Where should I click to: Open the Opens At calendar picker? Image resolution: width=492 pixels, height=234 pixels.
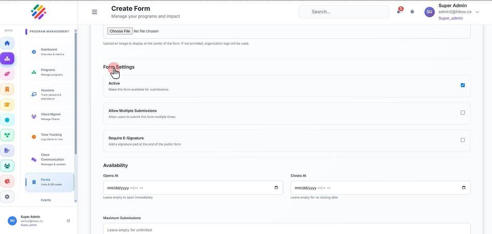(x=276, y=188)
